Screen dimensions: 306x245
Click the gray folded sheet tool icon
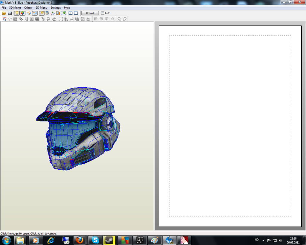click(27, 19)
